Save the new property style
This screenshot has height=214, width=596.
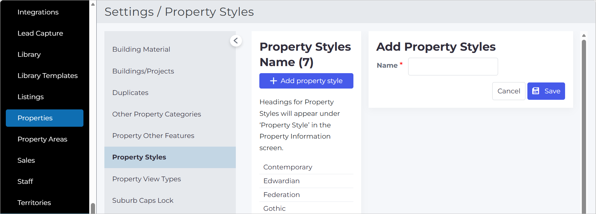click(x=546, y=91)
